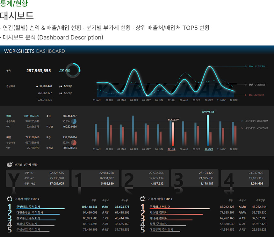Image resolution: width=274 pixels, height=237 pixels.
Task: Click the quarterly VAT pie chart icon
Action: pos(10,164)
